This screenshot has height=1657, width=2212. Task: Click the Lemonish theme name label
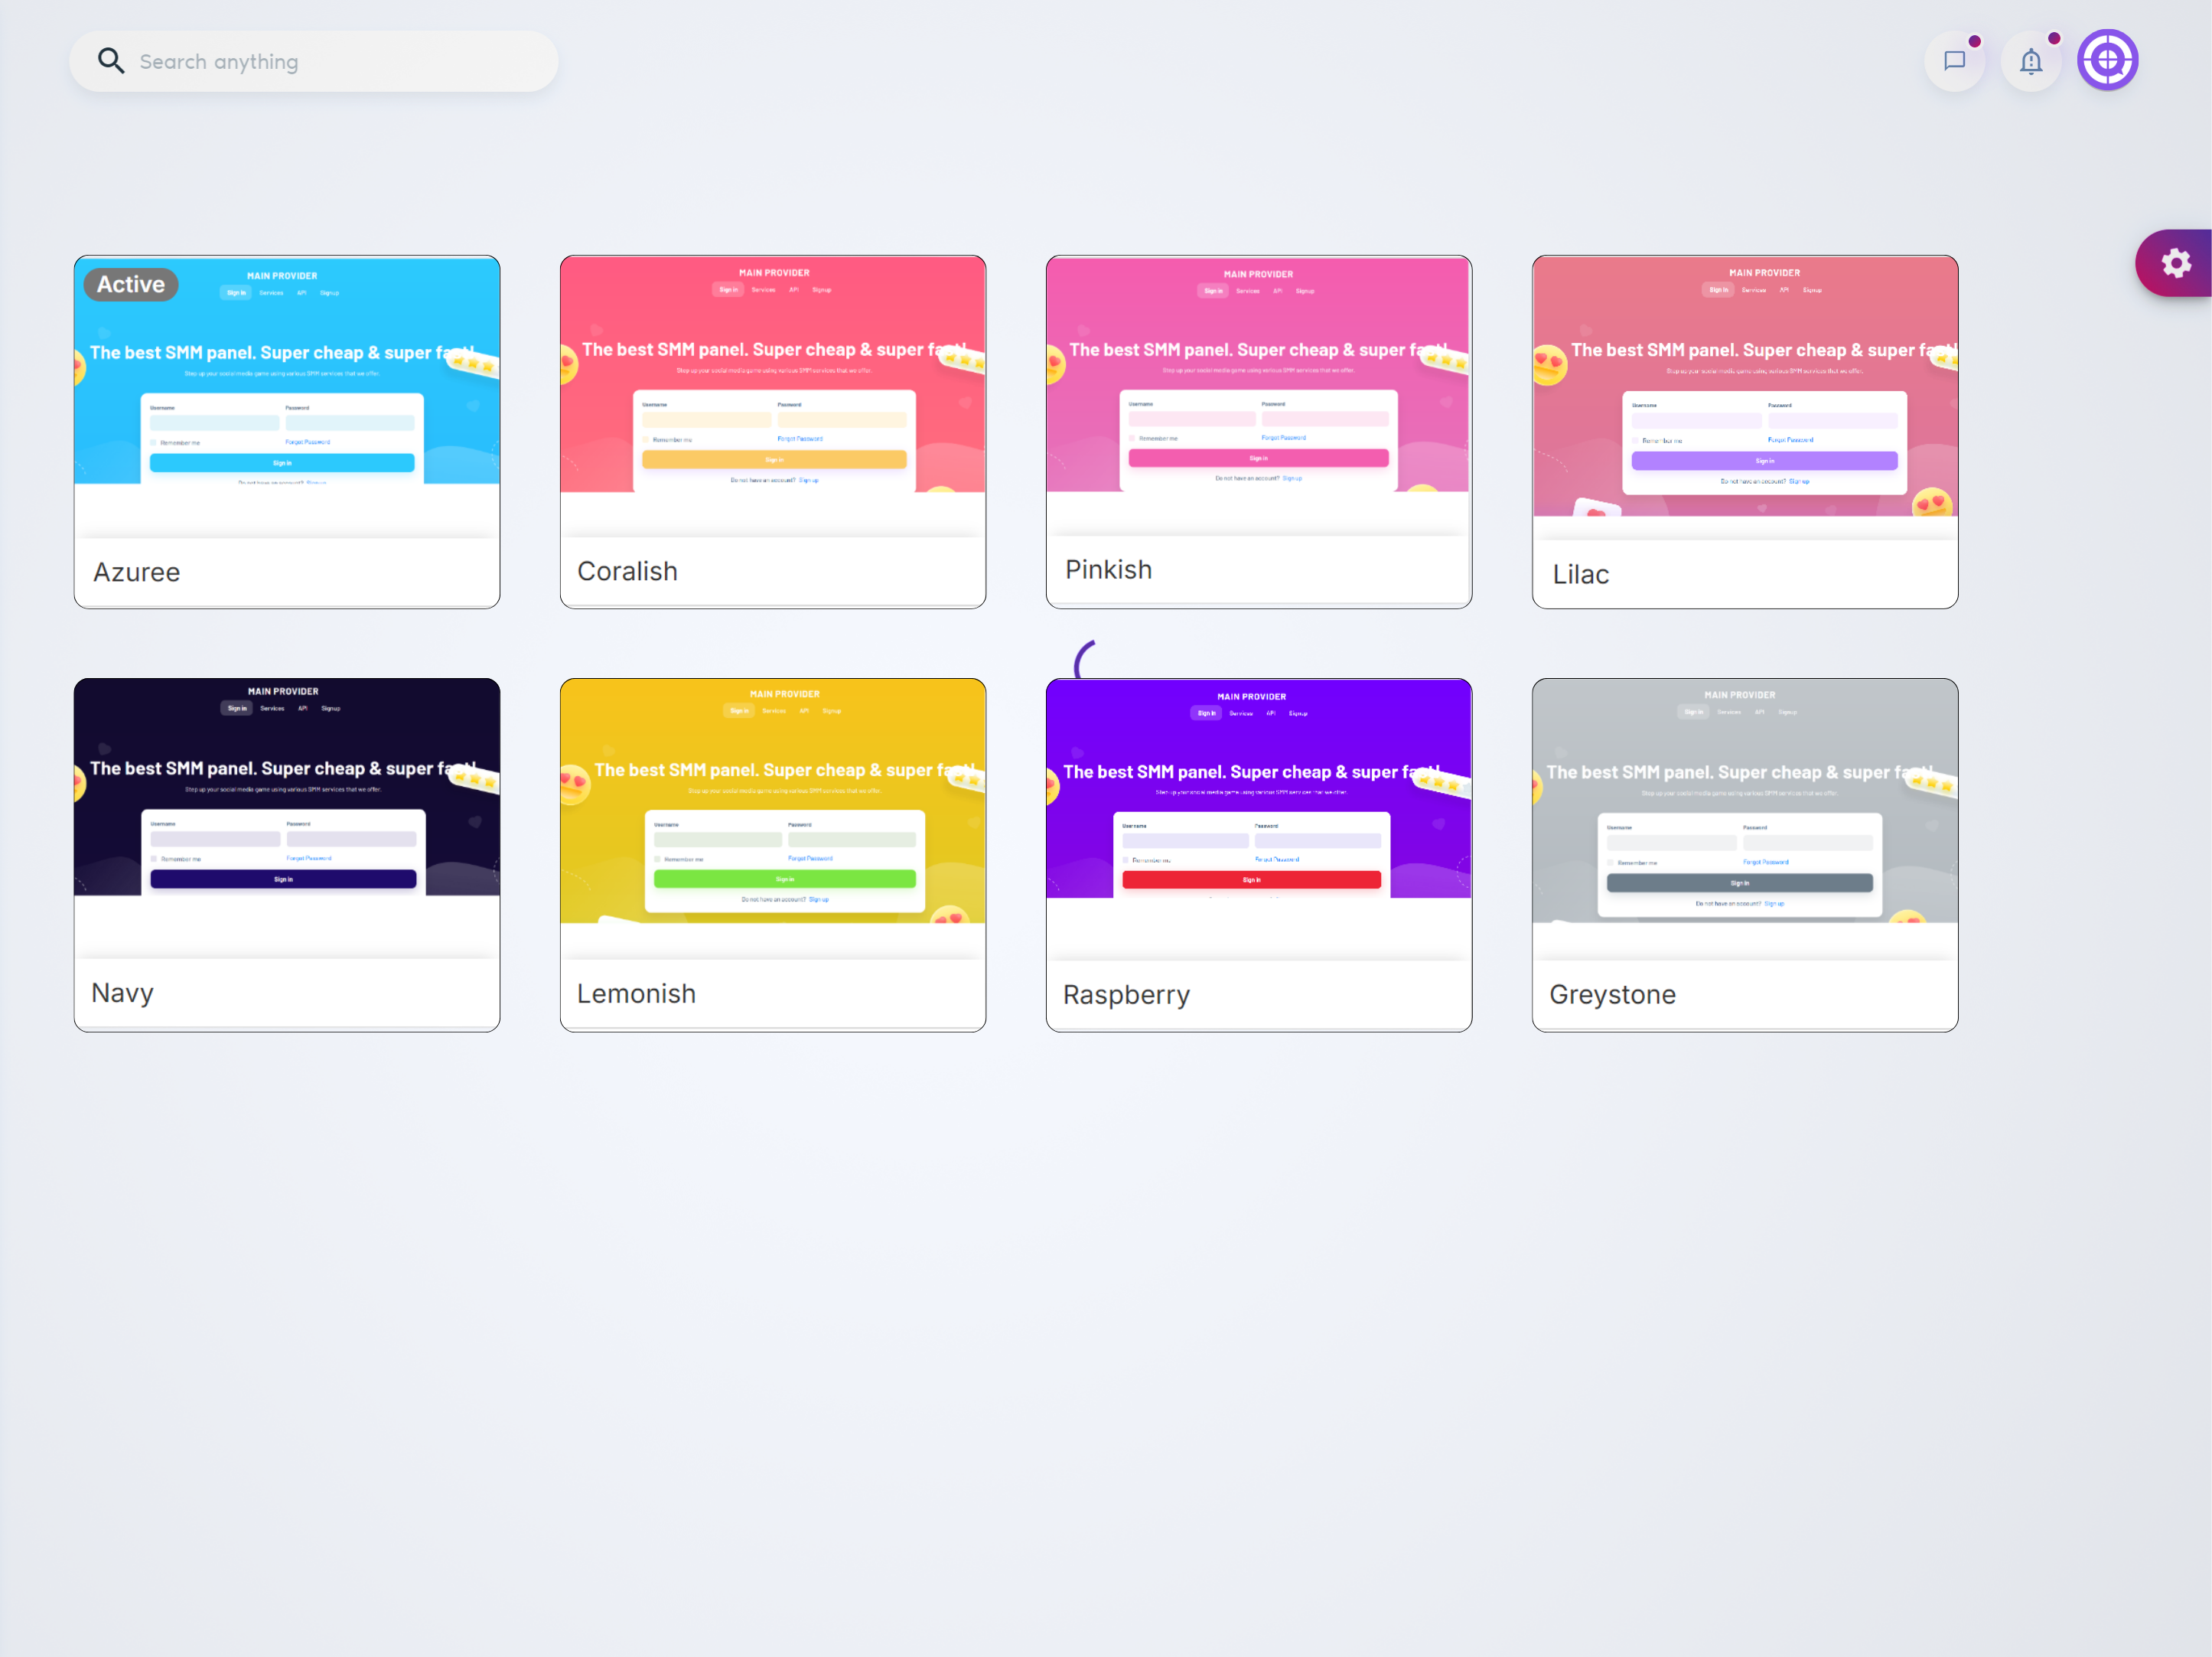point(636,994)
